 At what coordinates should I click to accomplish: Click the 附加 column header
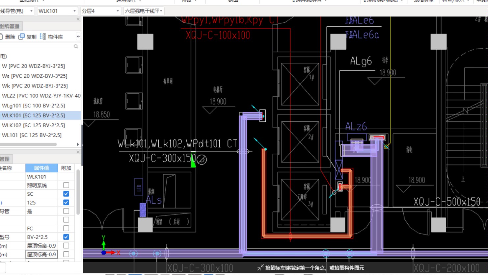click(x=66, y=168)
